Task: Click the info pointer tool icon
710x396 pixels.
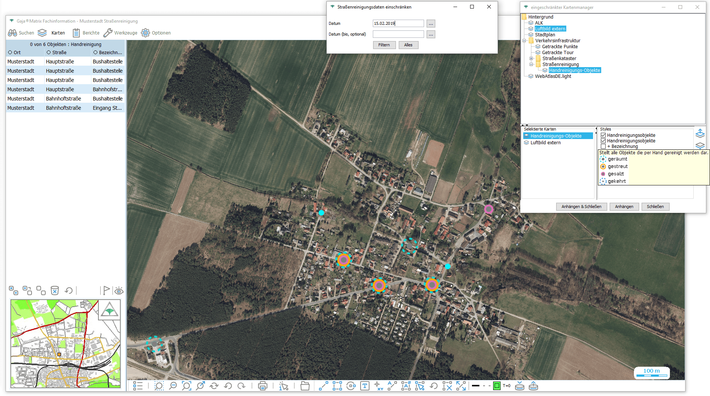Action: tap(284, 386)
